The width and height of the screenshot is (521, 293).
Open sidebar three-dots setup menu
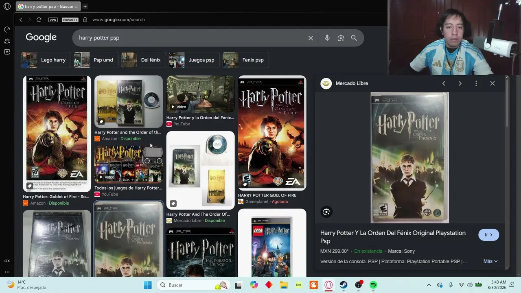(7, 272)
